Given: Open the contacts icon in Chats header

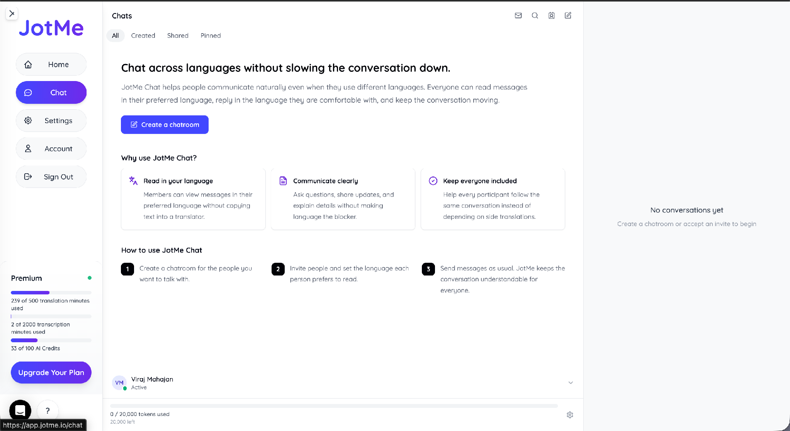Looking at the screenshot, I should coord(552,15).
